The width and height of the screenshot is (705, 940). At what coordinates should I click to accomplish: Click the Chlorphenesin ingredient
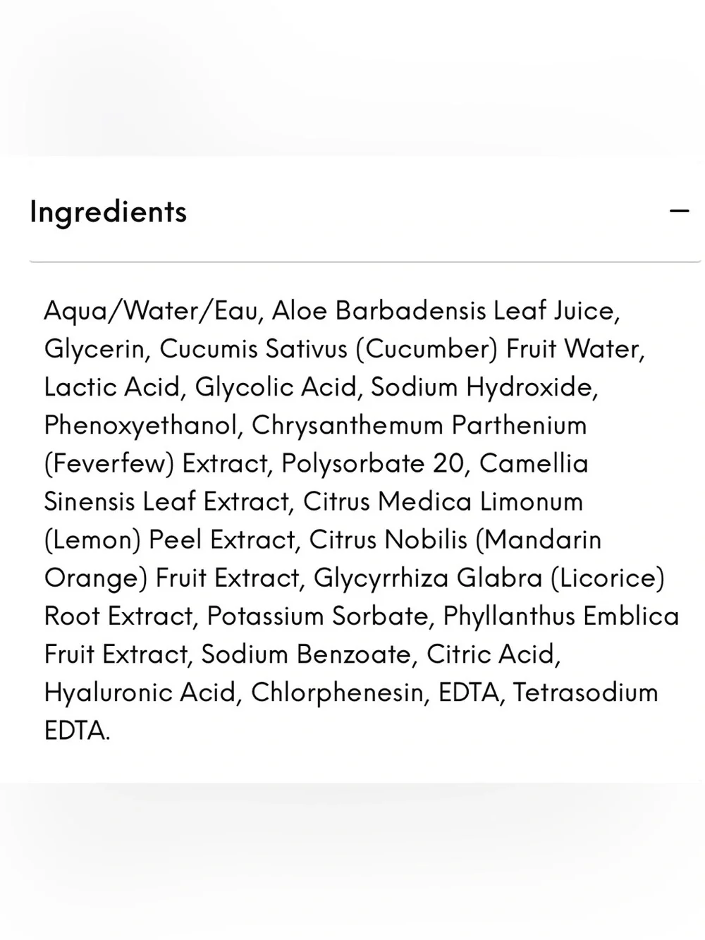[337, 692]
